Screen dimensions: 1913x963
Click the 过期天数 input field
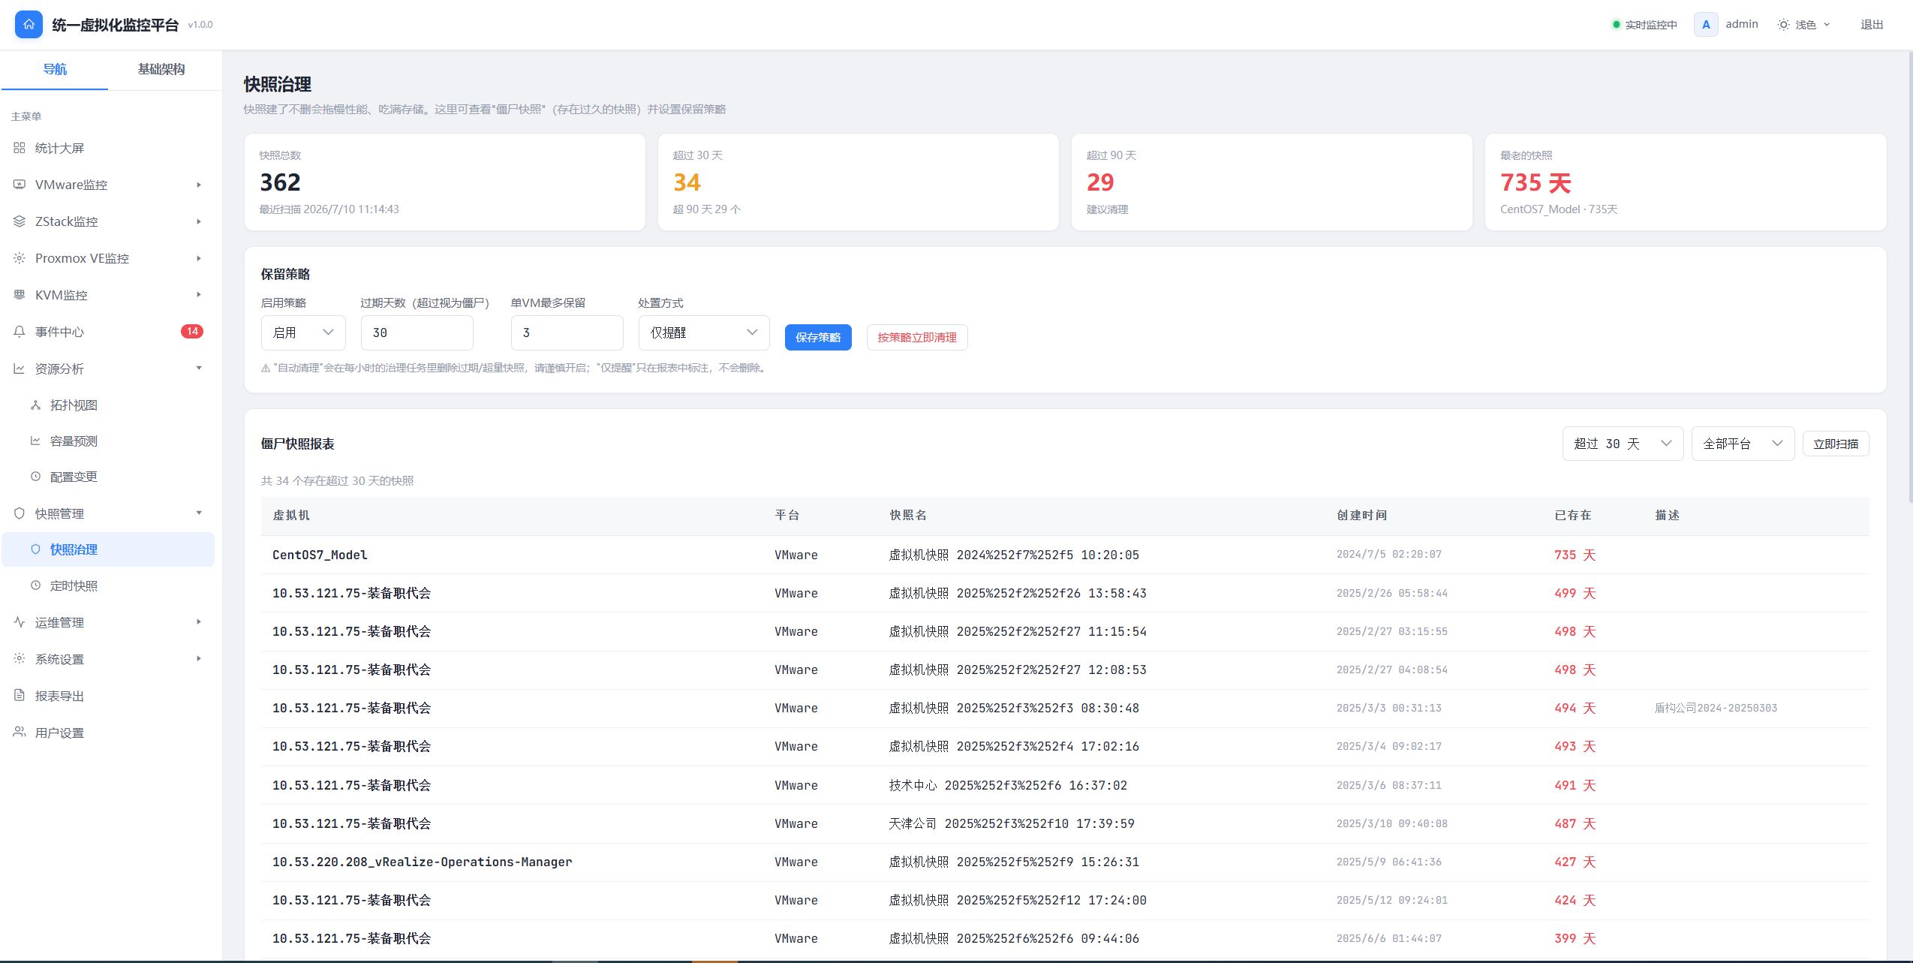(x=417, y=333)
